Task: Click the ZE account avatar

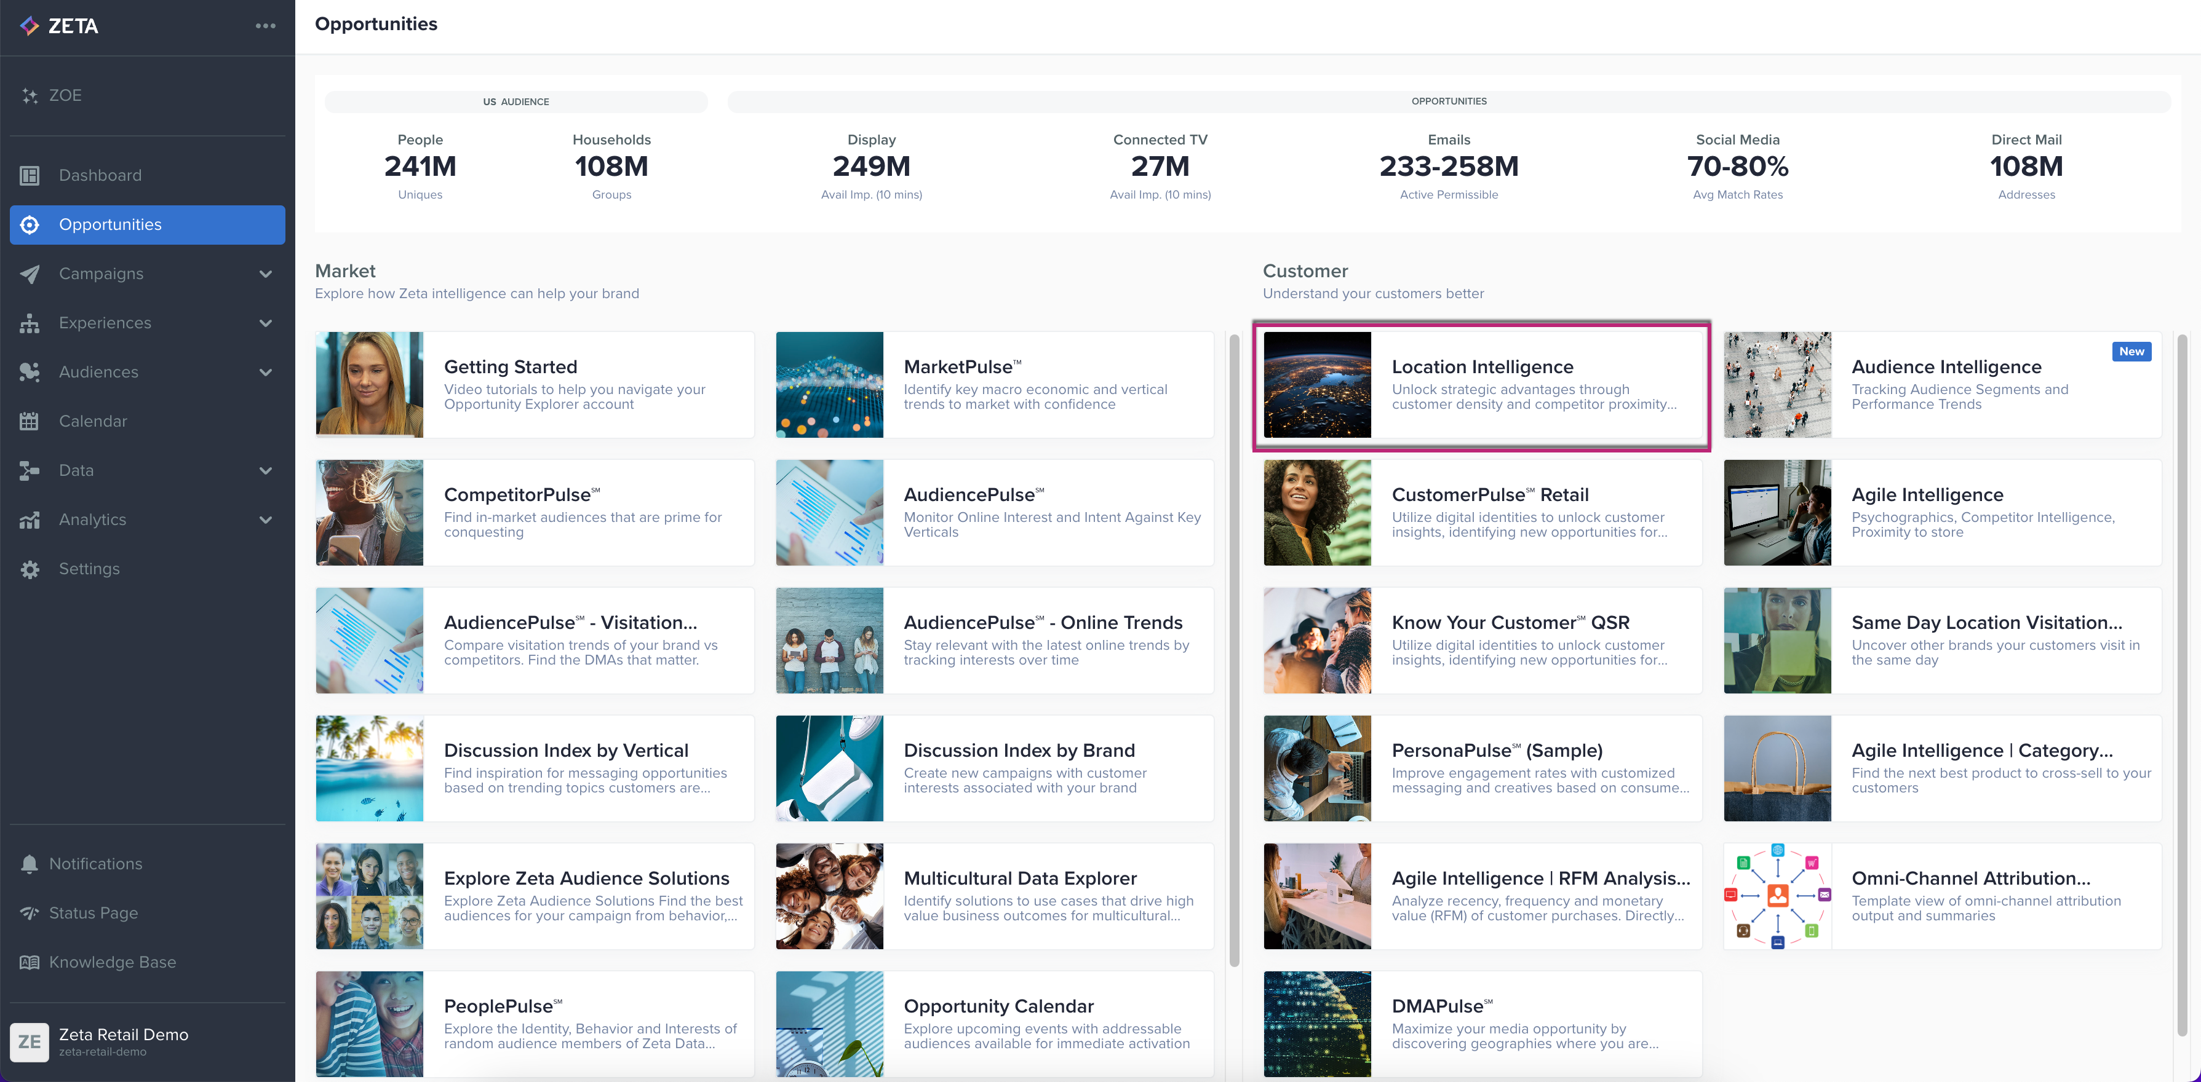Action: coord(30,1041)
